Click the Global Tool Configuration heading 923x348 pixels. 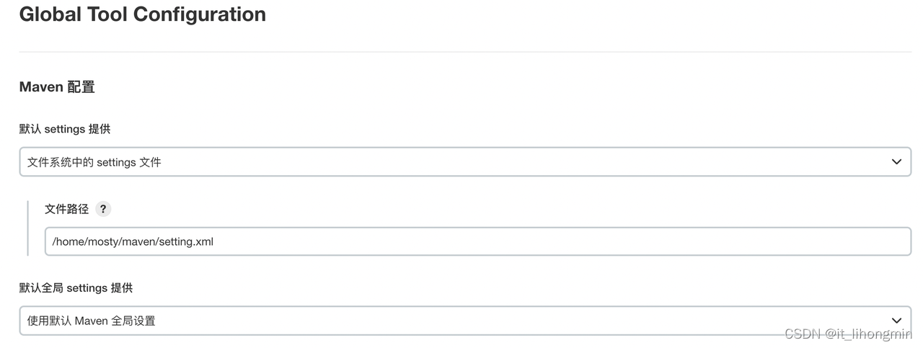click(142, 14)
